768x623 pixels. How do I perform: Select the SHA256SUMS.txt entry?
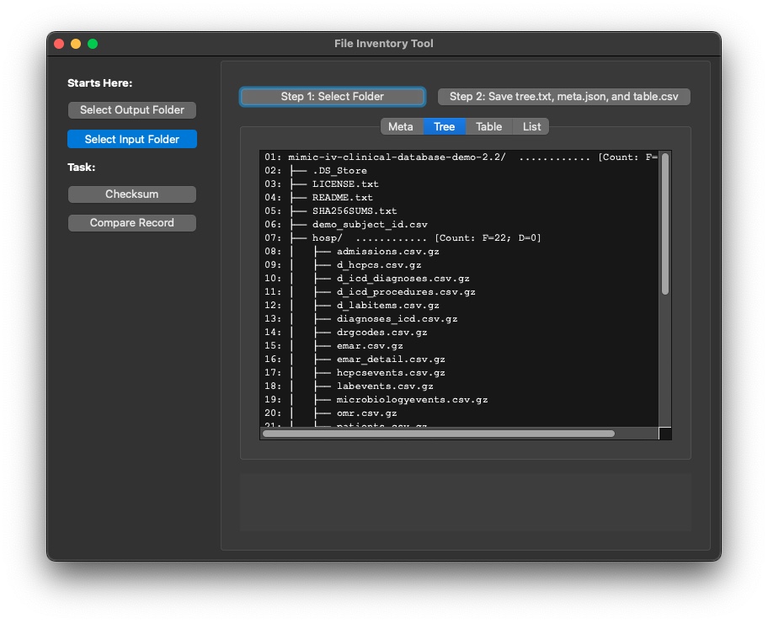355,211
